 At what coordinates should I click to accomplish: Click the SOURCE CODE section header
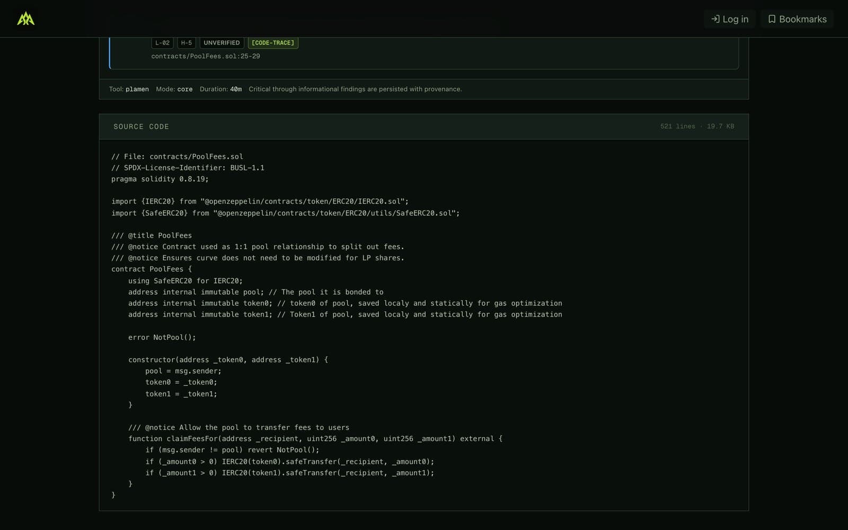(x=141, y=127)
